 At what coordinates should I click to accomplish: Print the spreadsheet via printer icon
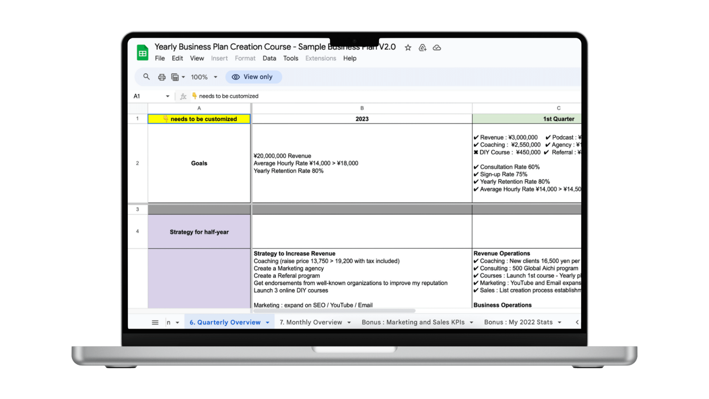point(162,77)
